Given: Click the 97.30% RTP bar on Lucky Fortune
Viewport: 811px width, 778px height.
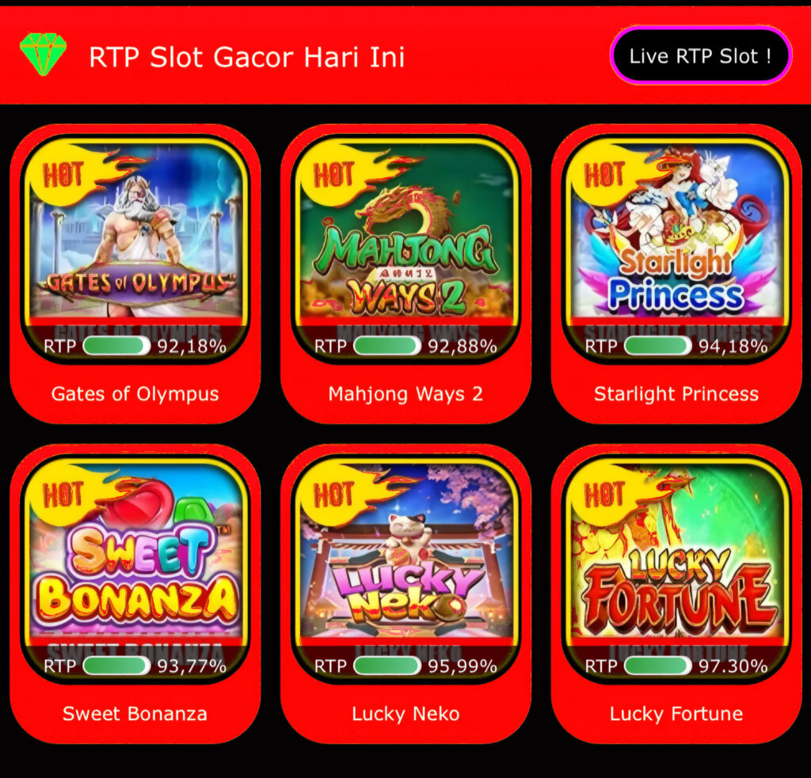Looking at the screenshot, I should coord(658,666).
